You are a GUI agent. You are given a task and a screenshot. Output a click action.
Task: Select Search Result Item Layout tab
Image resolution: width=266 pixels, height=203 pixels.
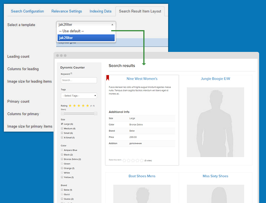[x=140, y=11]
